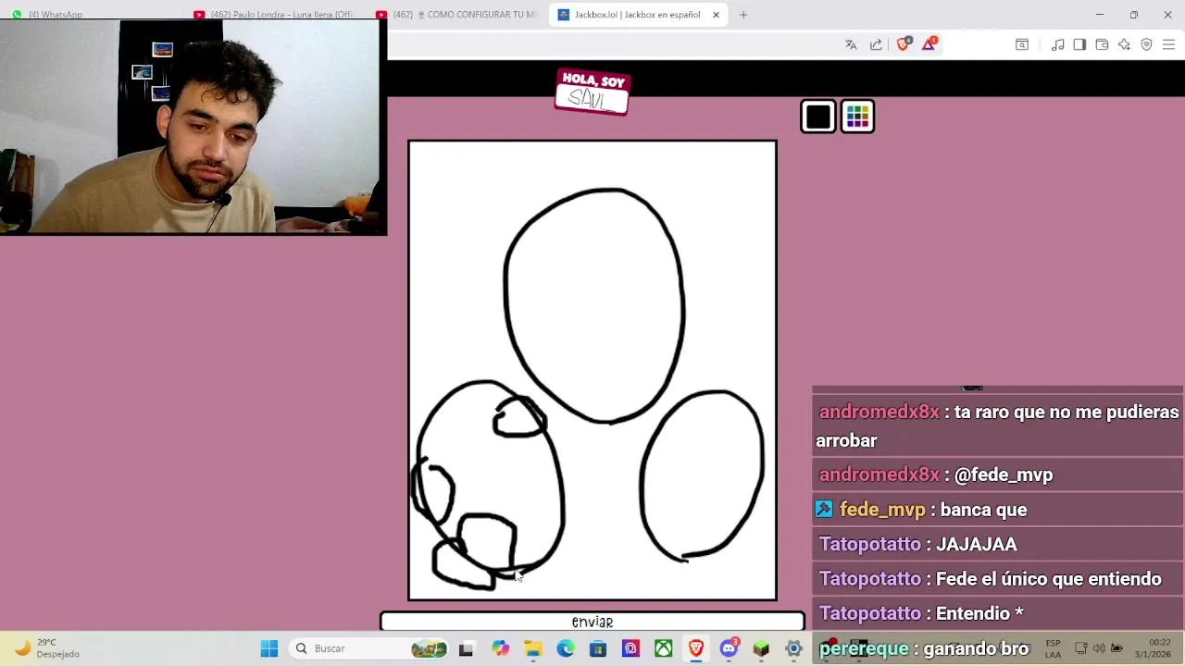Open a new browser tab

tap(742, 15)
